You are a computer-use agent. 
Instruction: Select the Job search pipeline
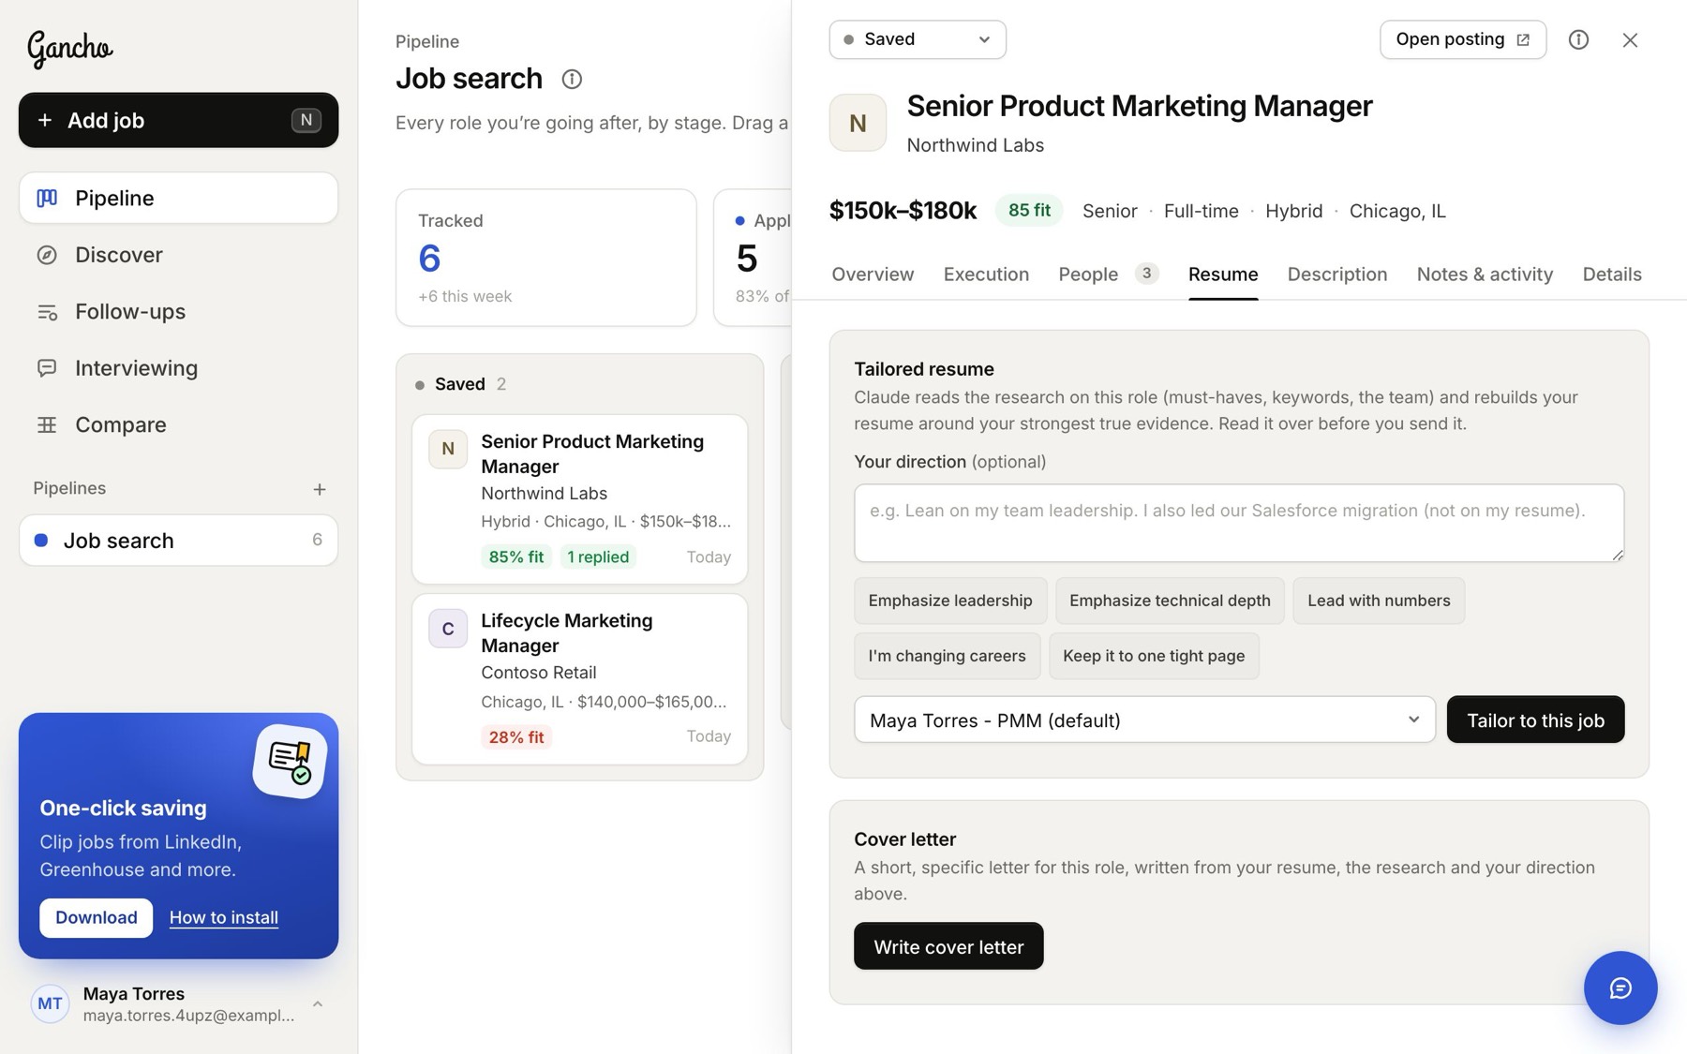coord(178,541)
